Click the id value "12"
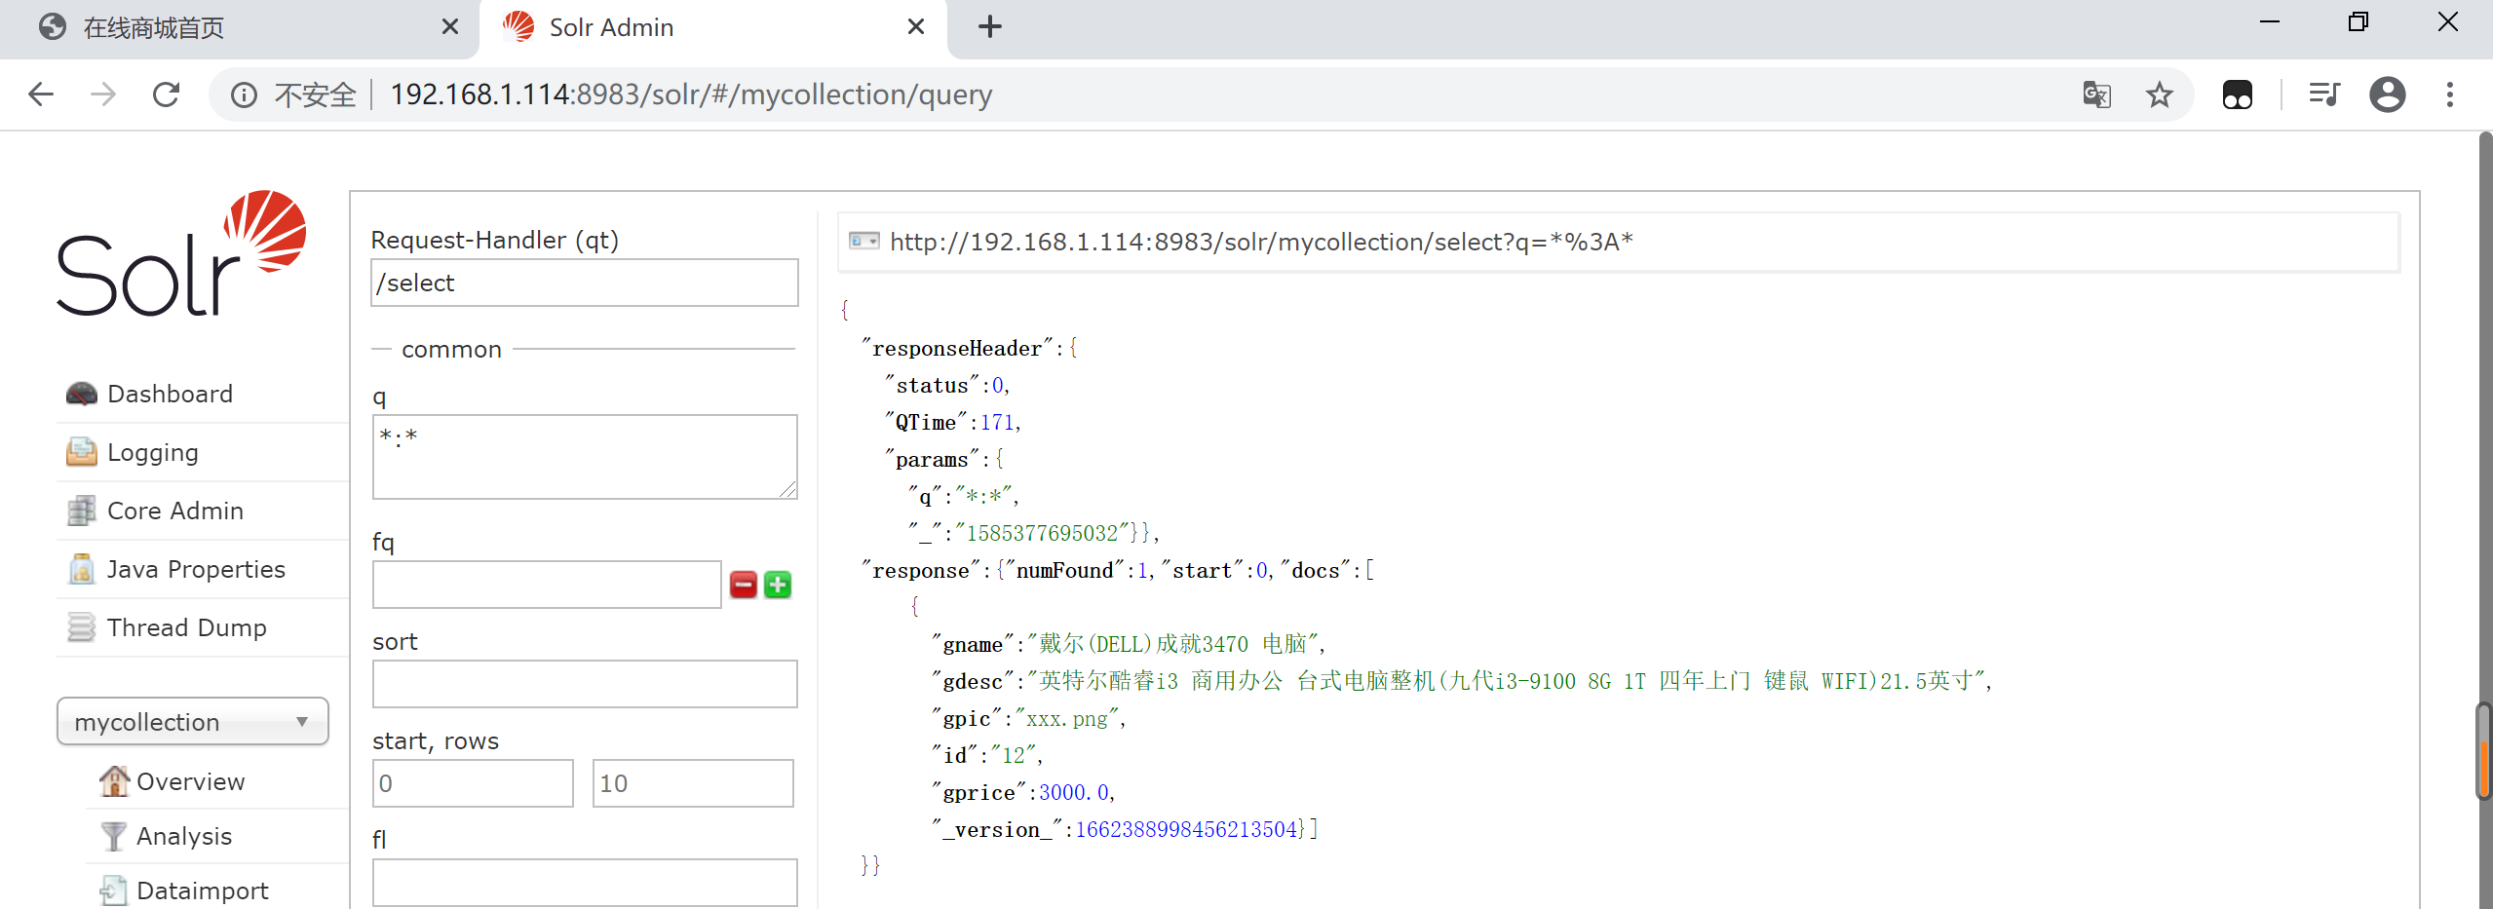 click(1014, 755)
